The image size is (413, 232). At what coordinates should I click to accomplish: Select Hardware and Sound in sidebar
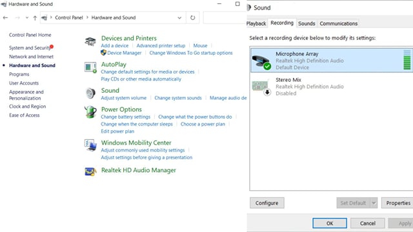tap(32, 65)
